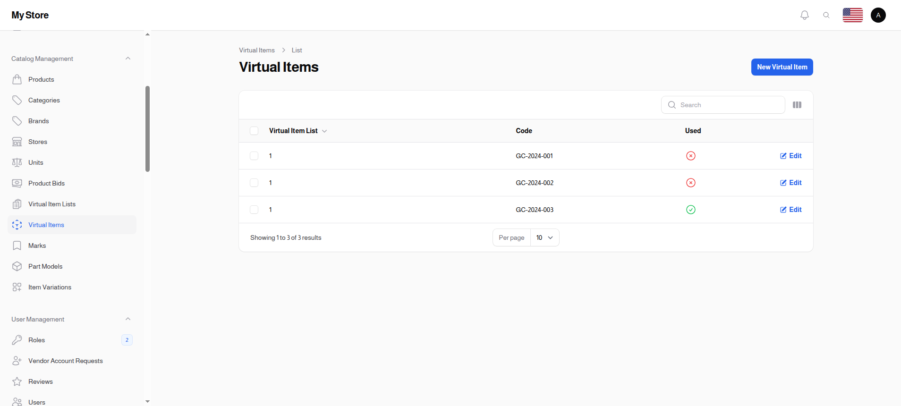Select the checkbox for row GC-2024-003
Image resolution: width=901 pixels, height=406 pixels.
click(x=254, y=210)
